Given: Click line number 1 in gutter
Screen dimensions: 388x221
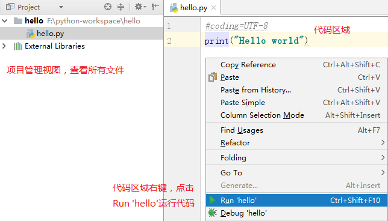Looking at the screenshot, I should pyautogui.click(x=169, y=26).
